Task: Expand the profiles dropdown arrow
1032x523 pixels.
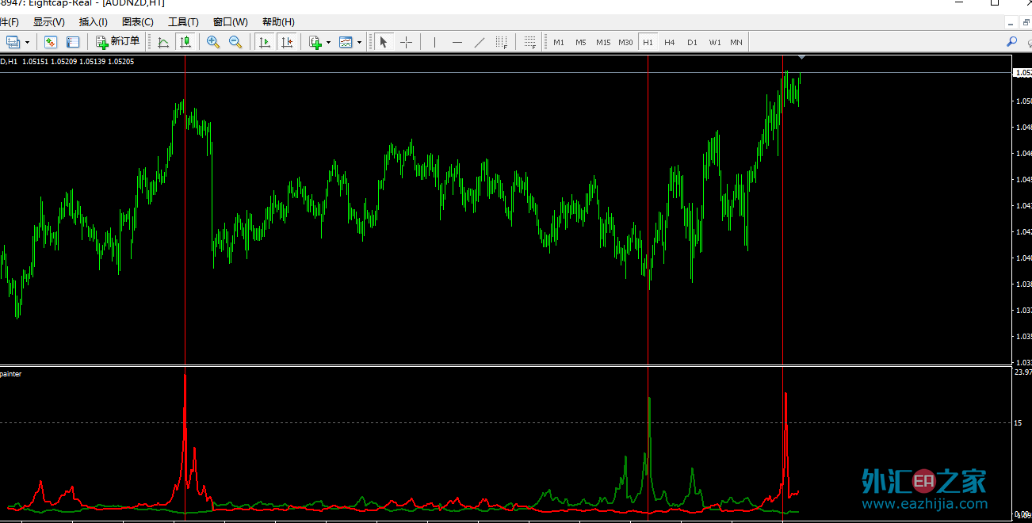Action: [28, 42]
